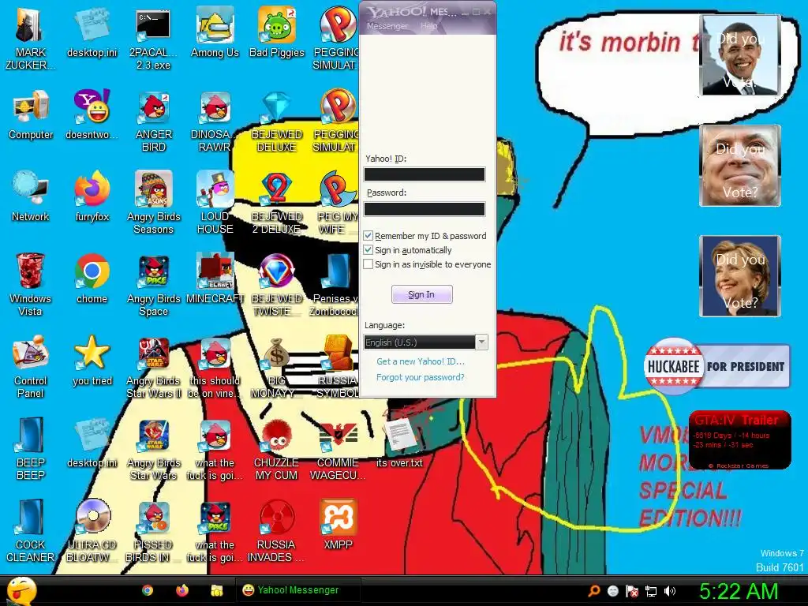Click the Obama Did you Vote gadget
Image resolution: width=808 pixels, height=606 pixels.
[740, 55]
